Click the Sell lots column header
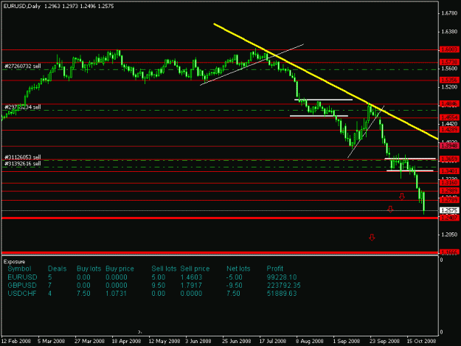This screenshot has height=346, width=461. (164, 269)
